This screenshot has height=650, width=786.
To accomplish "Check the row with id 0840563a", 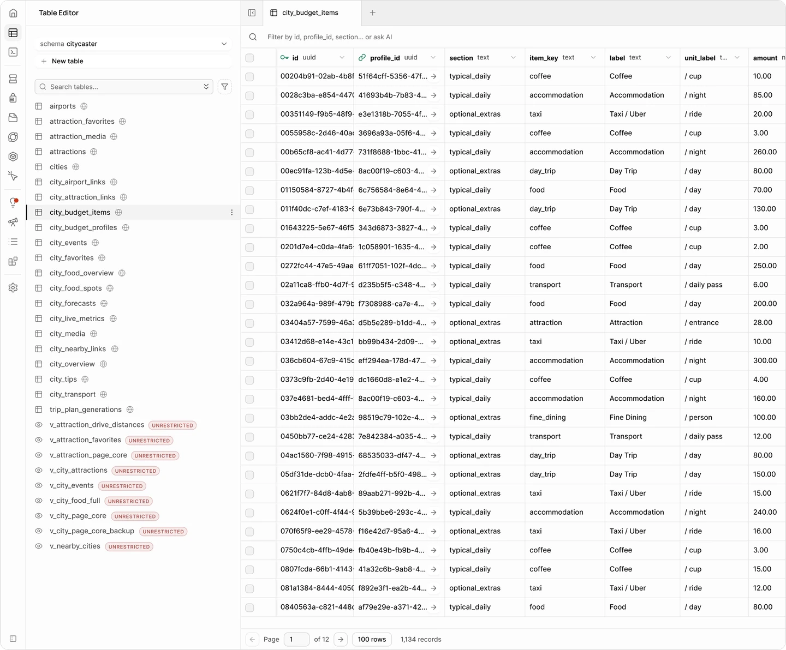I will (x=249, y=607).
